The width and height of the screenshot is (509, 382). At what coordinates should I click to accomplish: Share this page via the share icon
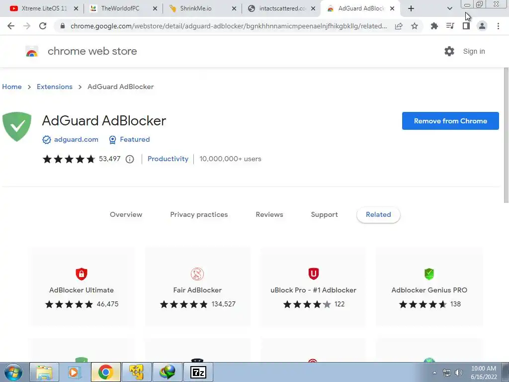399,26
